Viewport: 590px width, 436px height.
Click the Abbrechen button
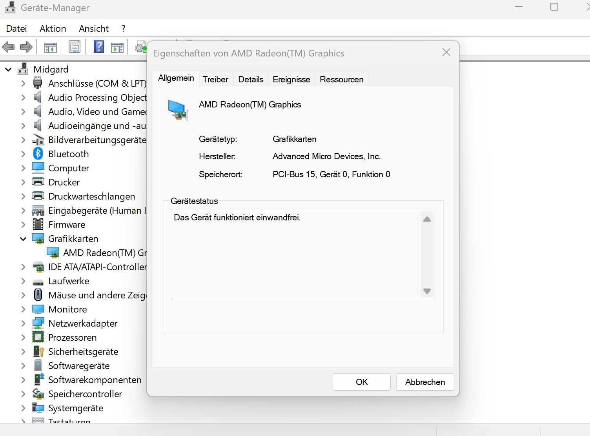tap(425, 382)
